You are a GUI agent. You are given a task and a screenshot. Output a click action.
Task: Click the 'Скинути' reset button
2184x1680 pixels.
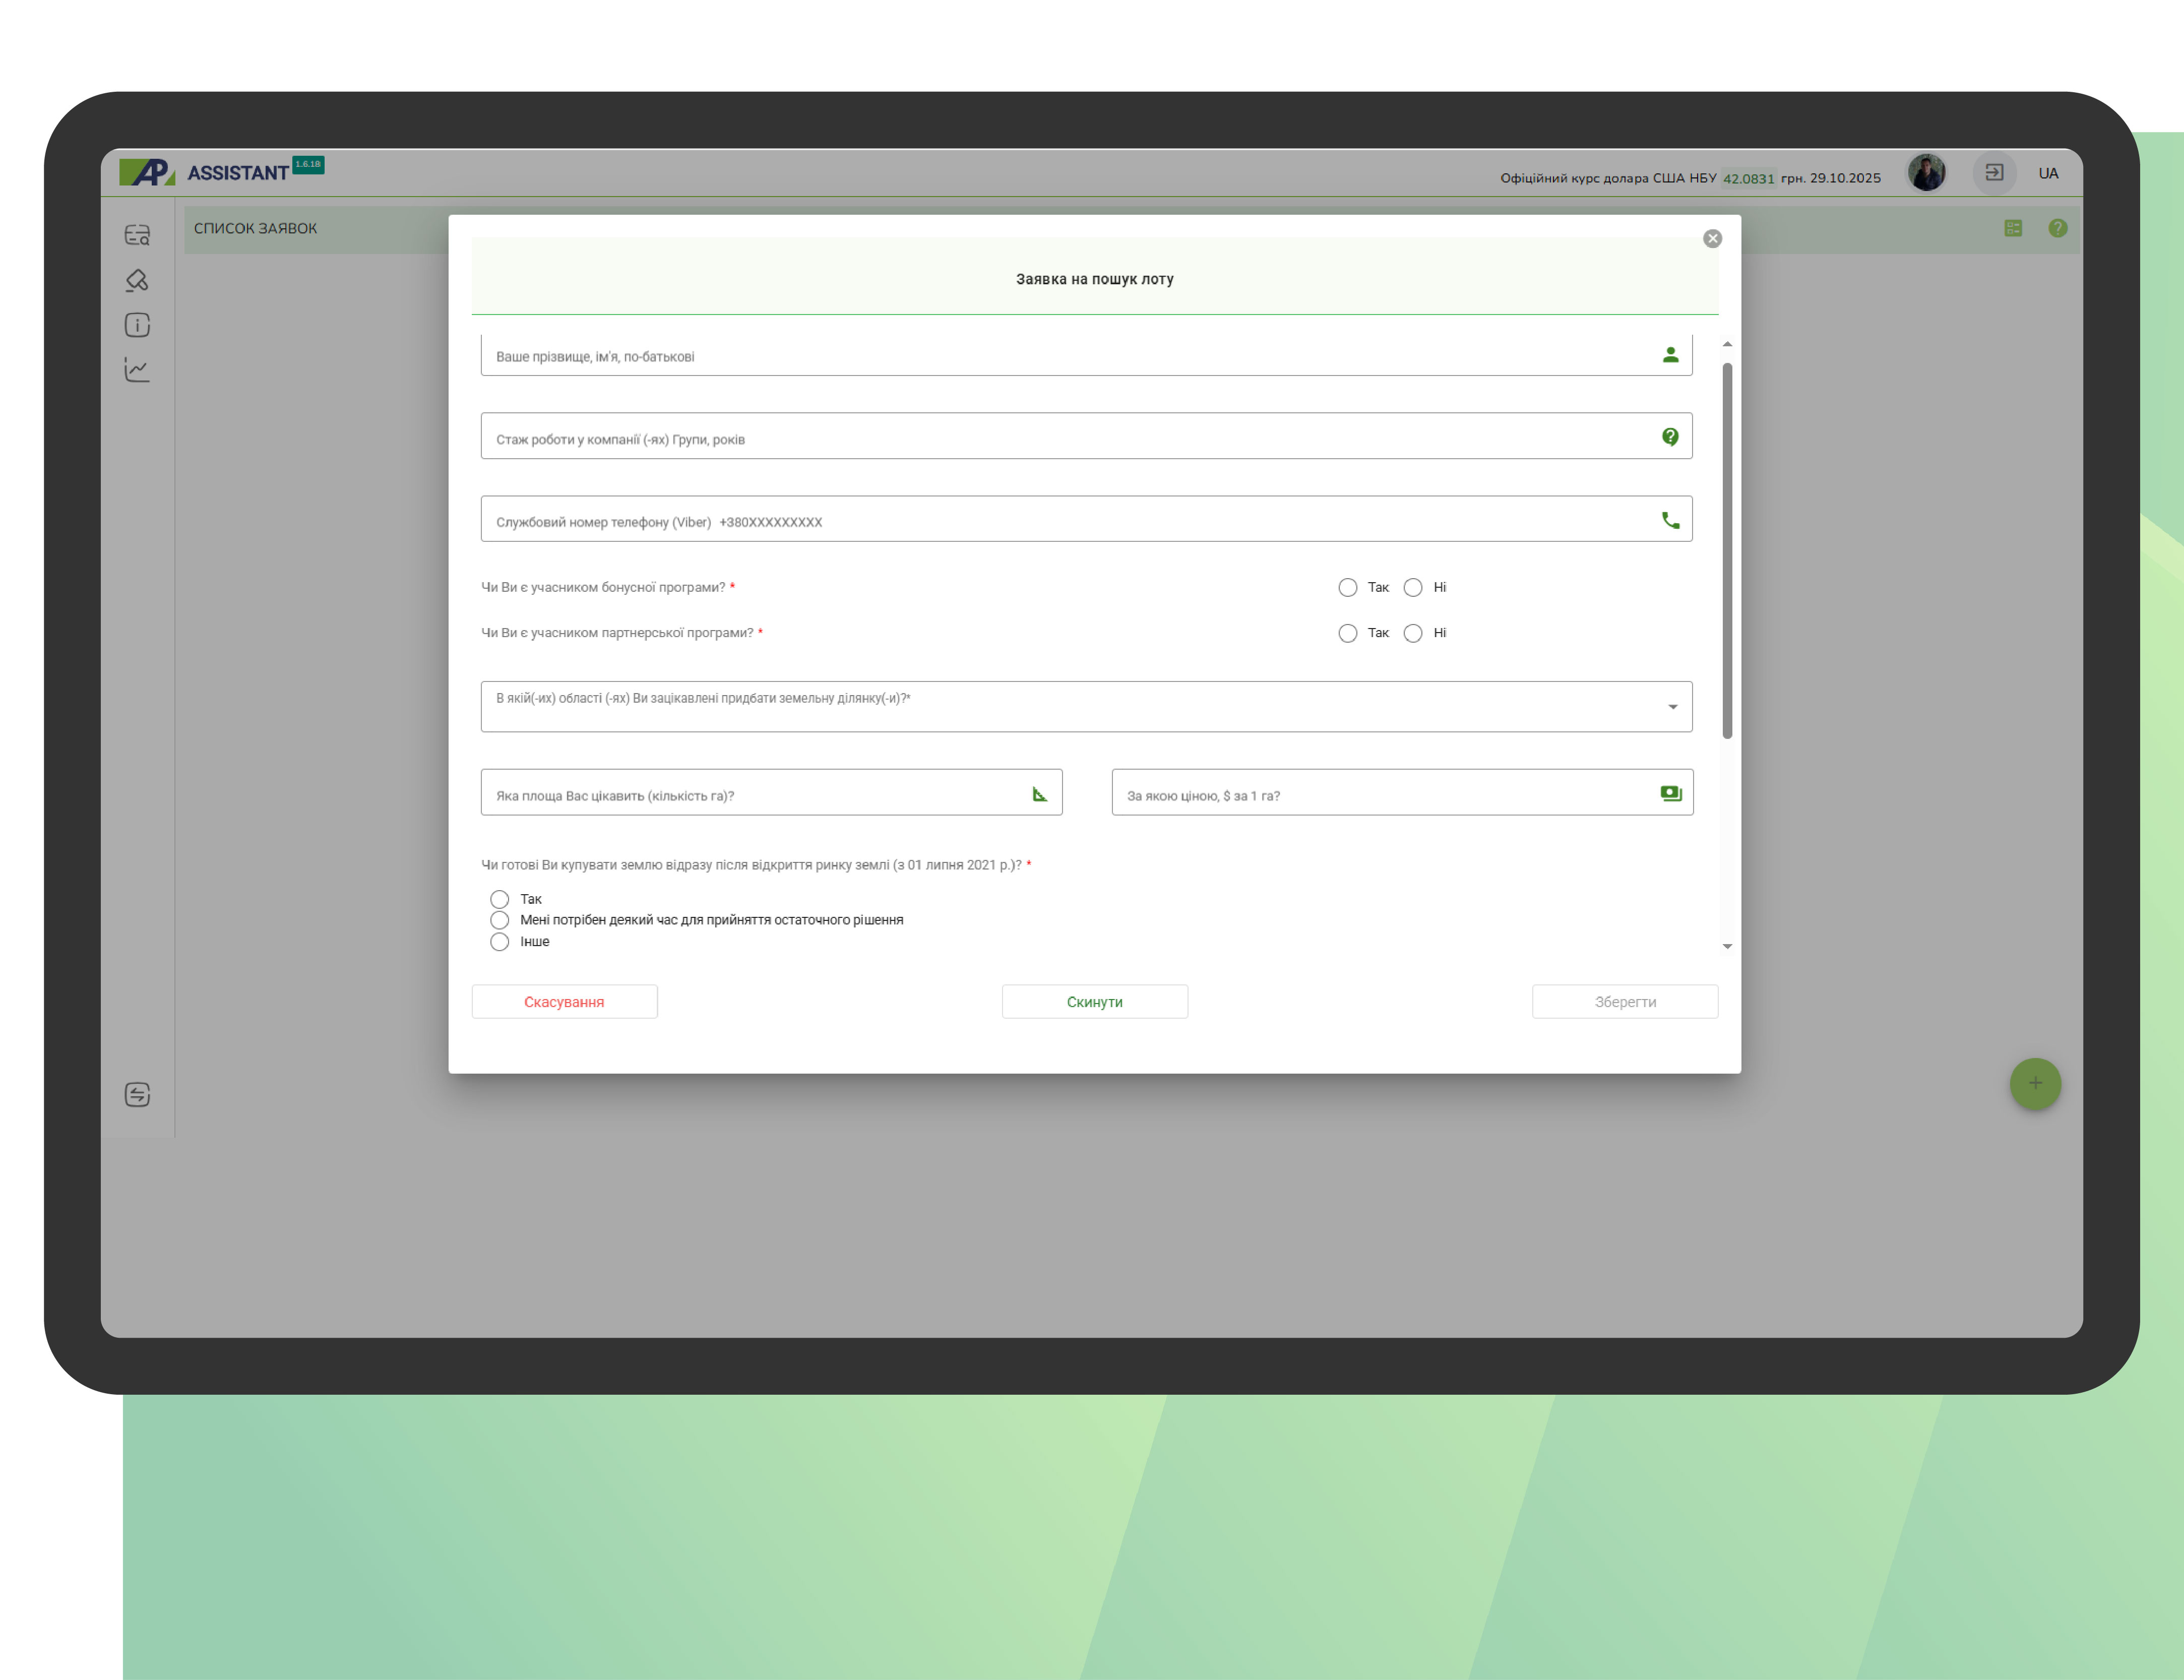tap(1094, 1001)
